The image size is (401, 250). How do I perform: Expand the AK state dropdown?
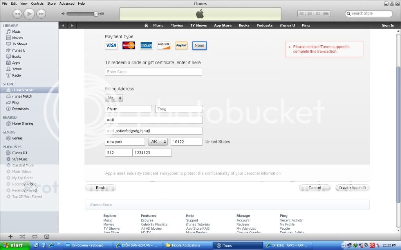click(158, 142)
